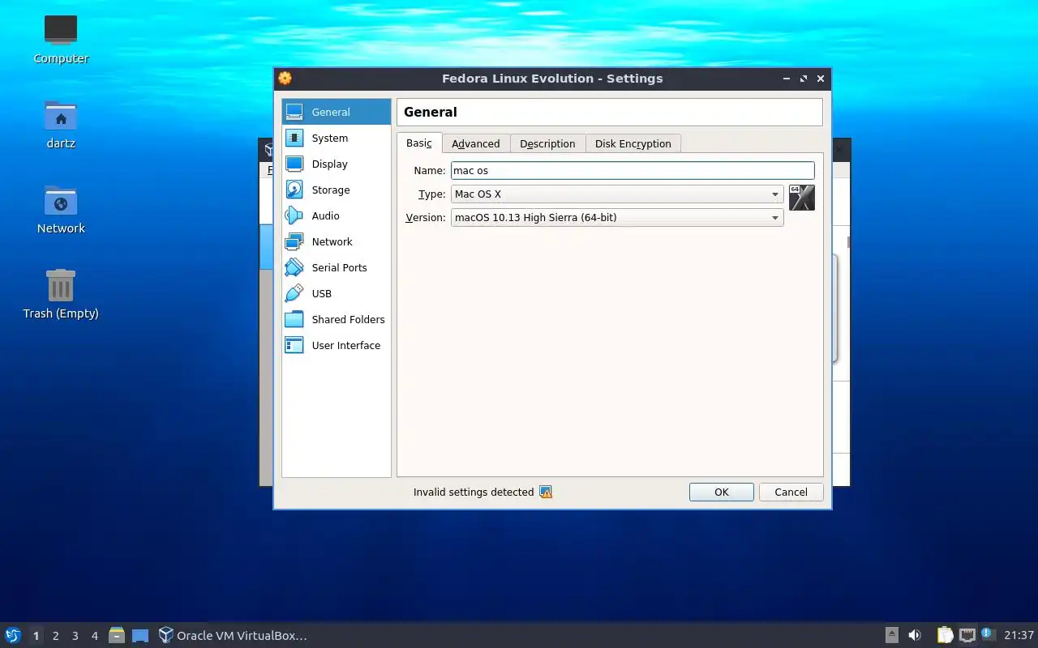The width and height of the screenshot is (1038, 648).
Task: Expand the Type dropdown showing Mac OS X
Action: tap(617, 194)
